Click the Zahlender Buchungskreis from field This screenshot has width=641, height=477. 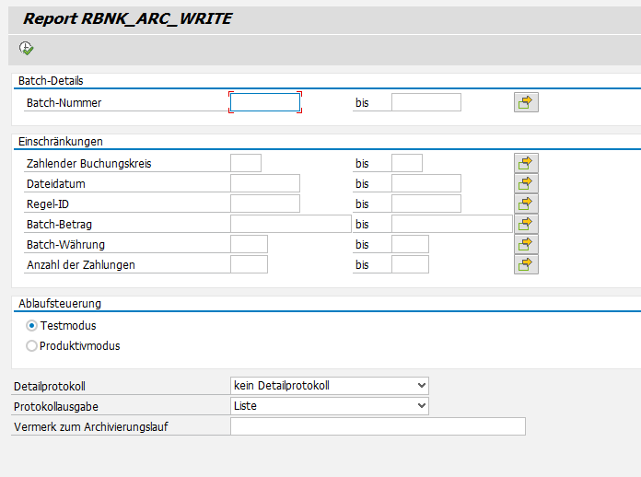[246, 164]
